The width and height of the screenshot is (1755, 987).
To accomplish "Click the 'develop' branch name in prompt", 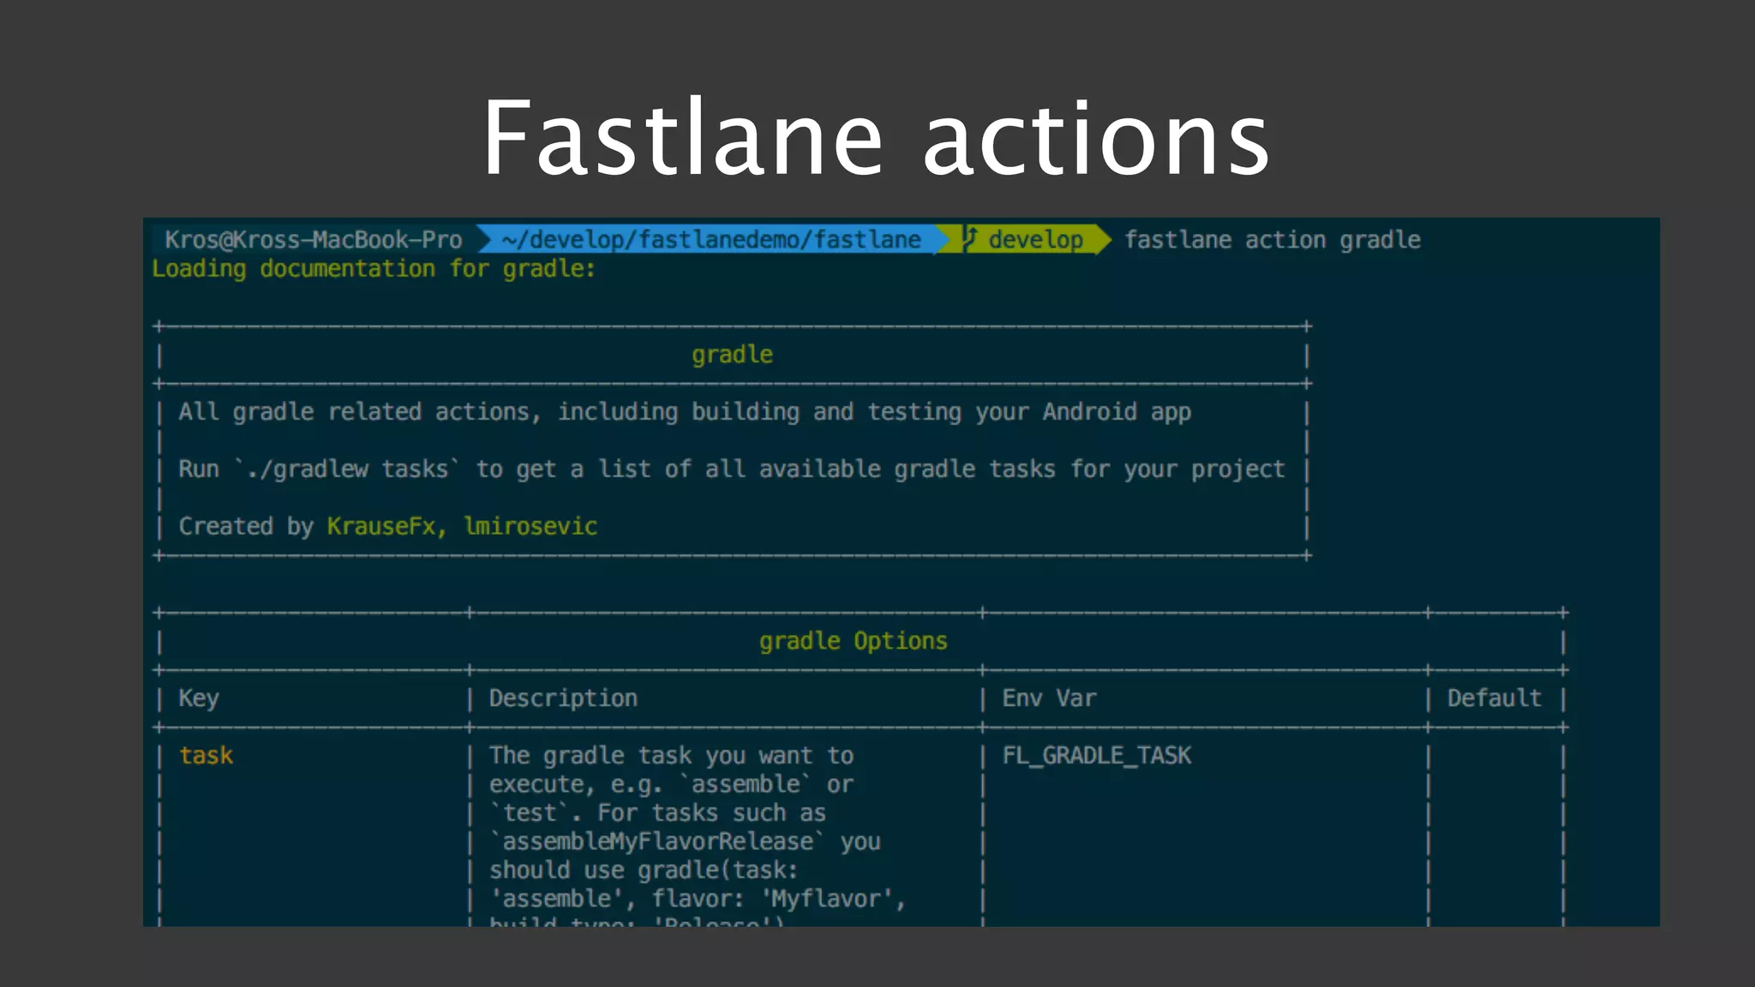I will tap(1036, 240).
